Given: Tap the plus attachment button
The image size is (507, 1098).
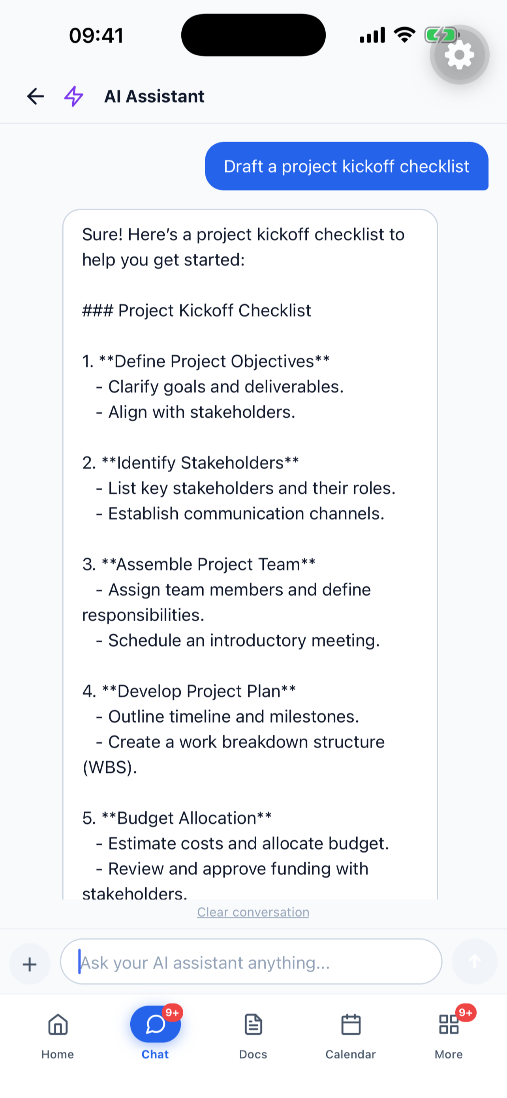Looking at the screenshot, I should pos(30,964).
